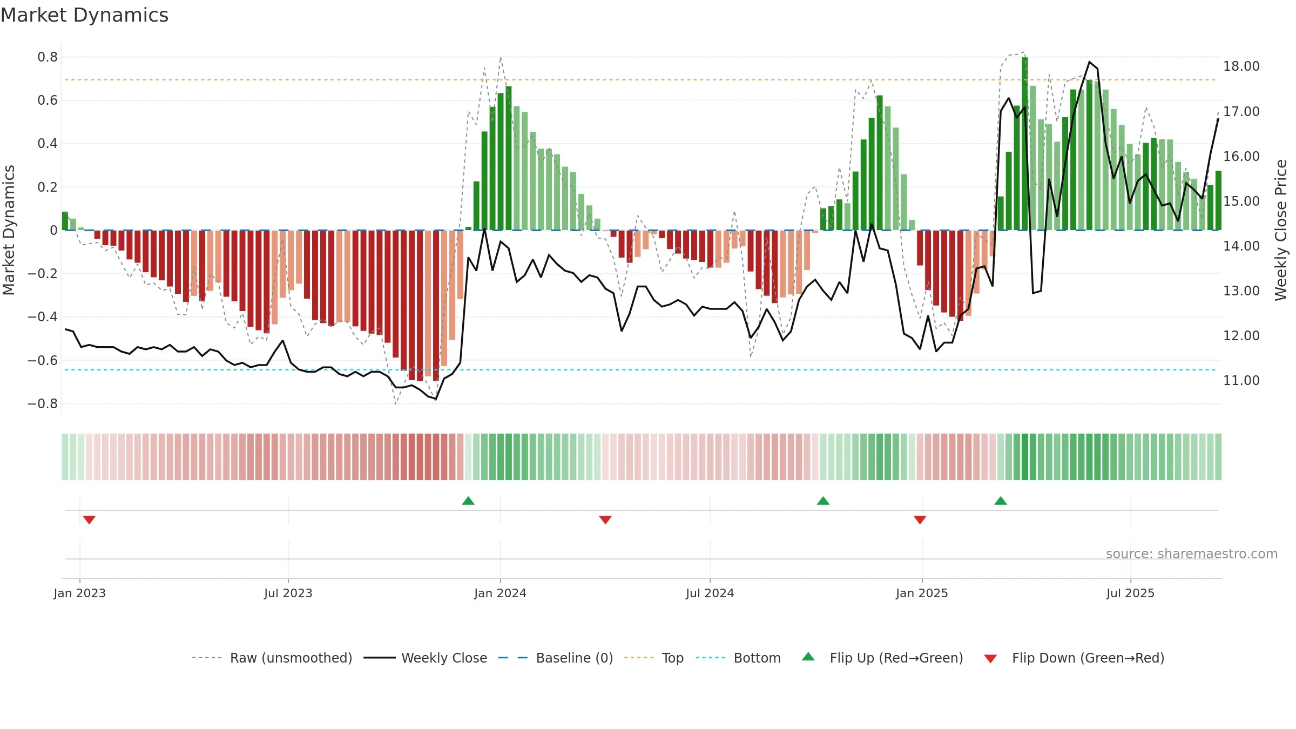Click the −0.8 left axis tick label
Screen dimensions: 1296x729
(43, 404)
